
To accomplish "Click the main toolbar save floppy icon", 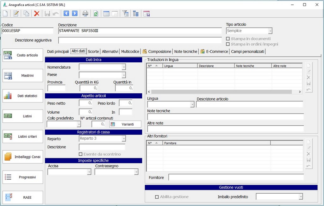I will [x=47, y=14].
